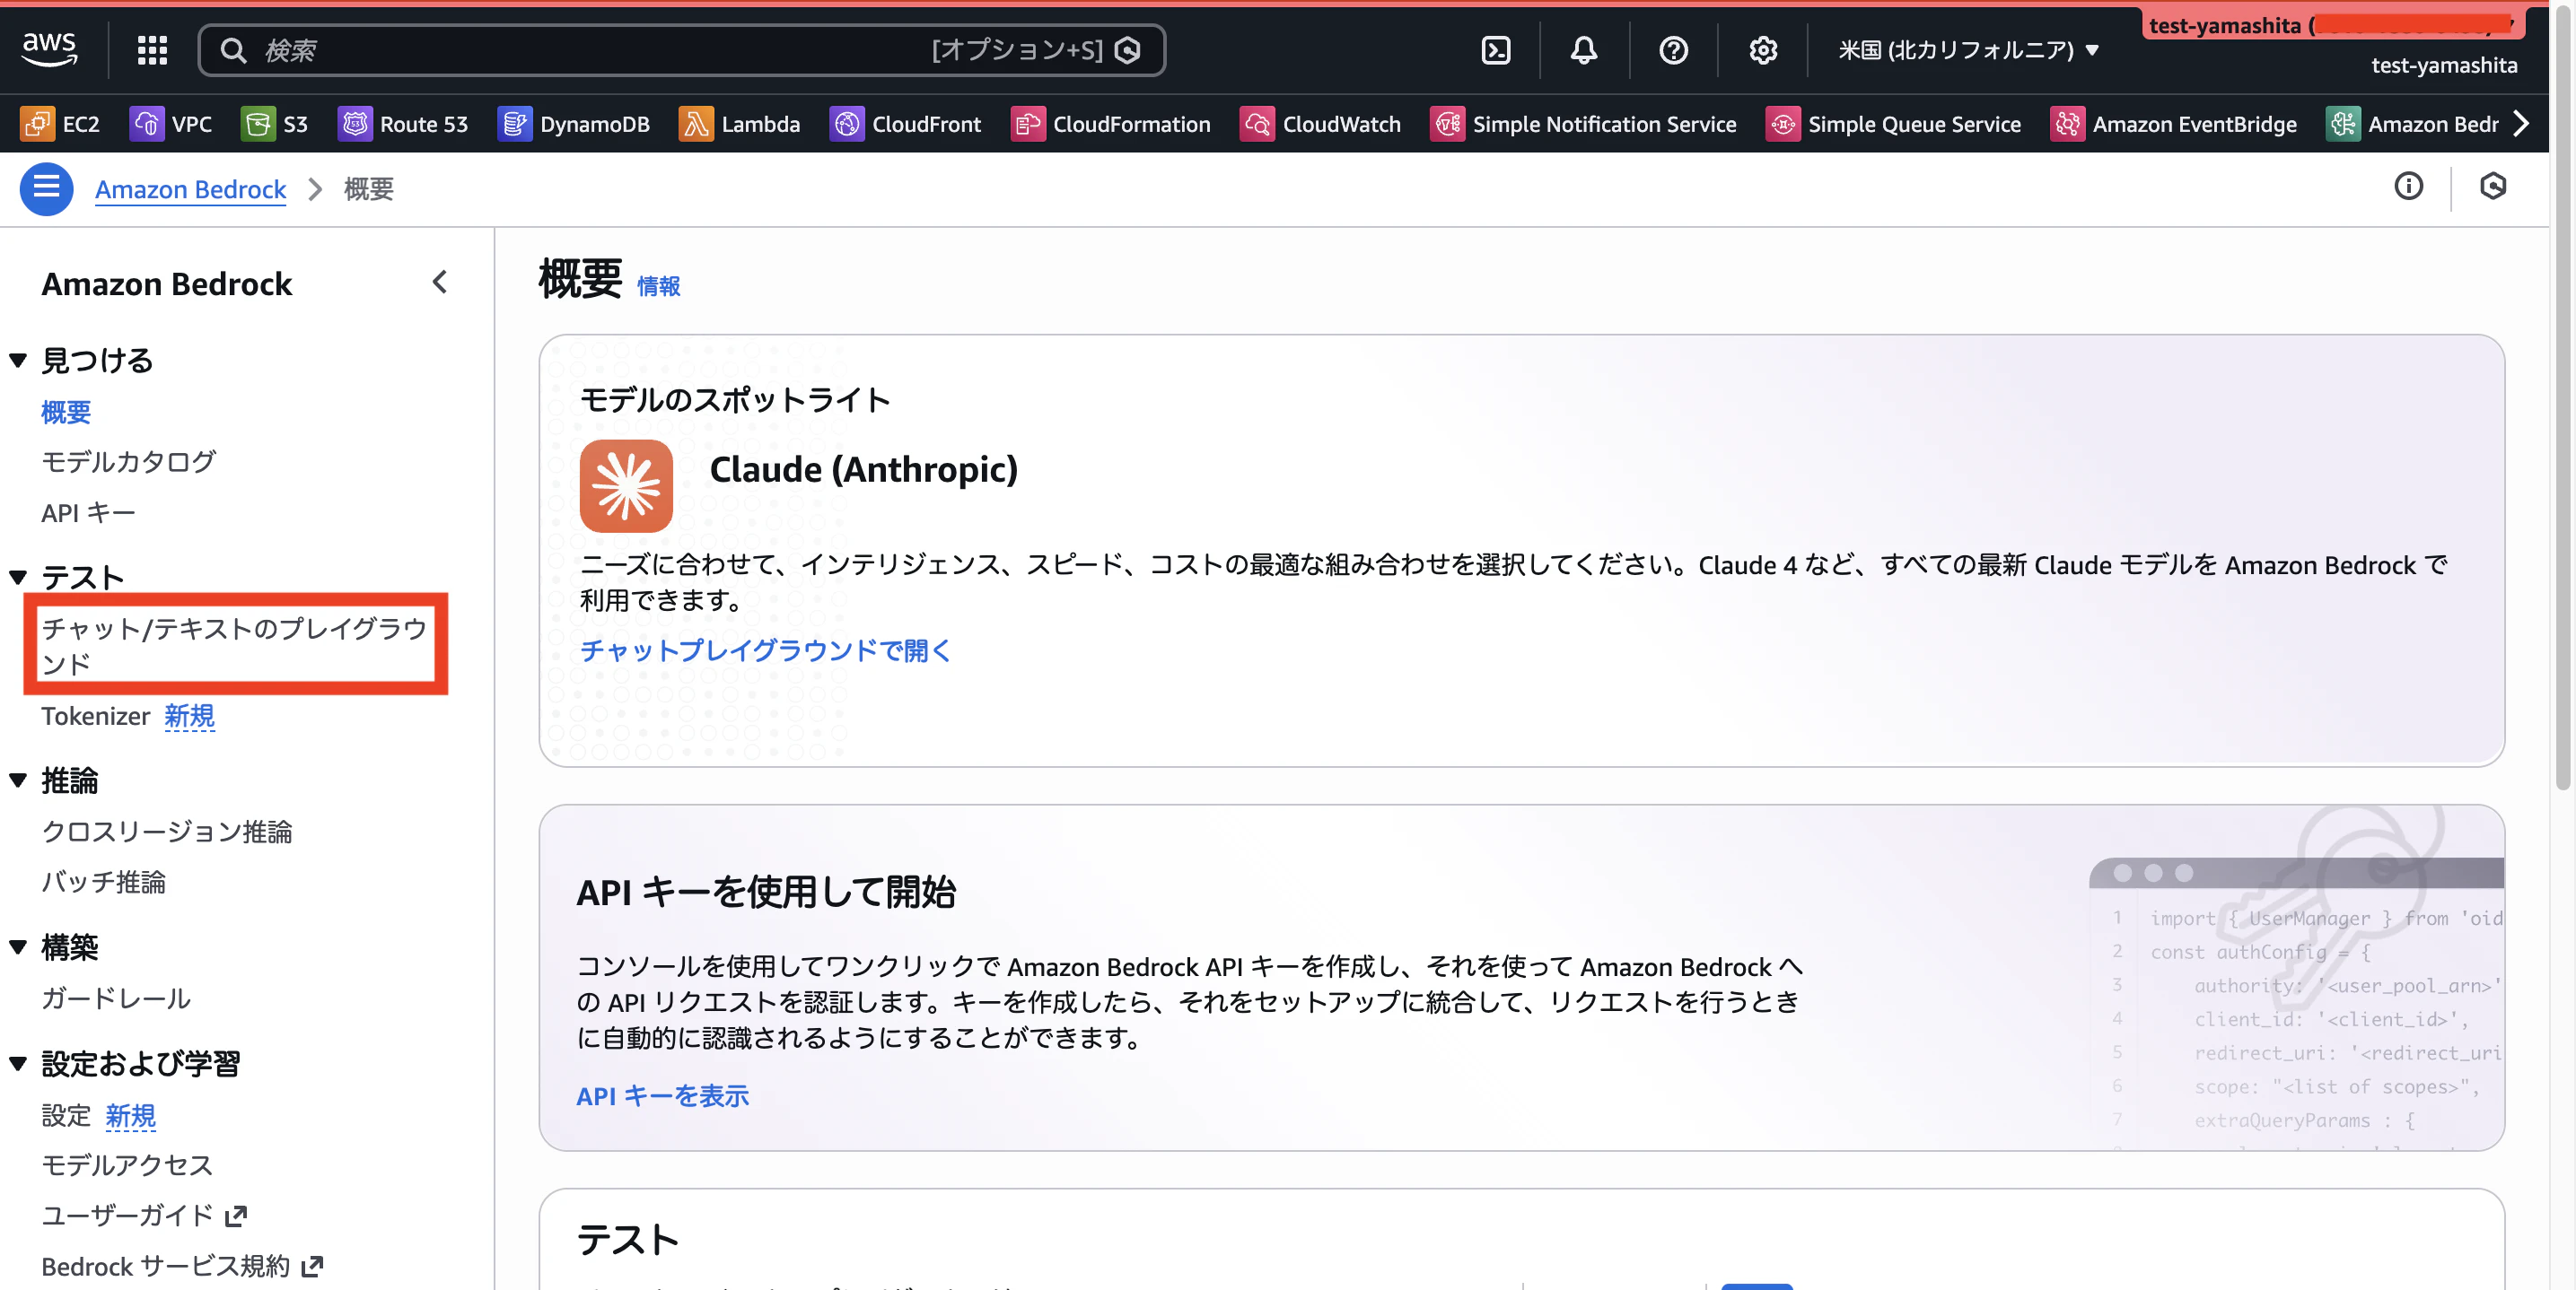The image size is (2576, 1290).
Task: Launch CloudShell terminal icon
Action: tap(1495, 50)
